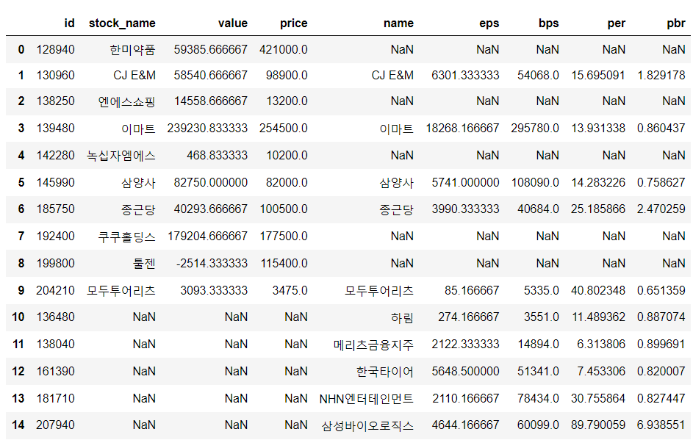
Task: Select id cell 185750
Action: tap(55, 209)
